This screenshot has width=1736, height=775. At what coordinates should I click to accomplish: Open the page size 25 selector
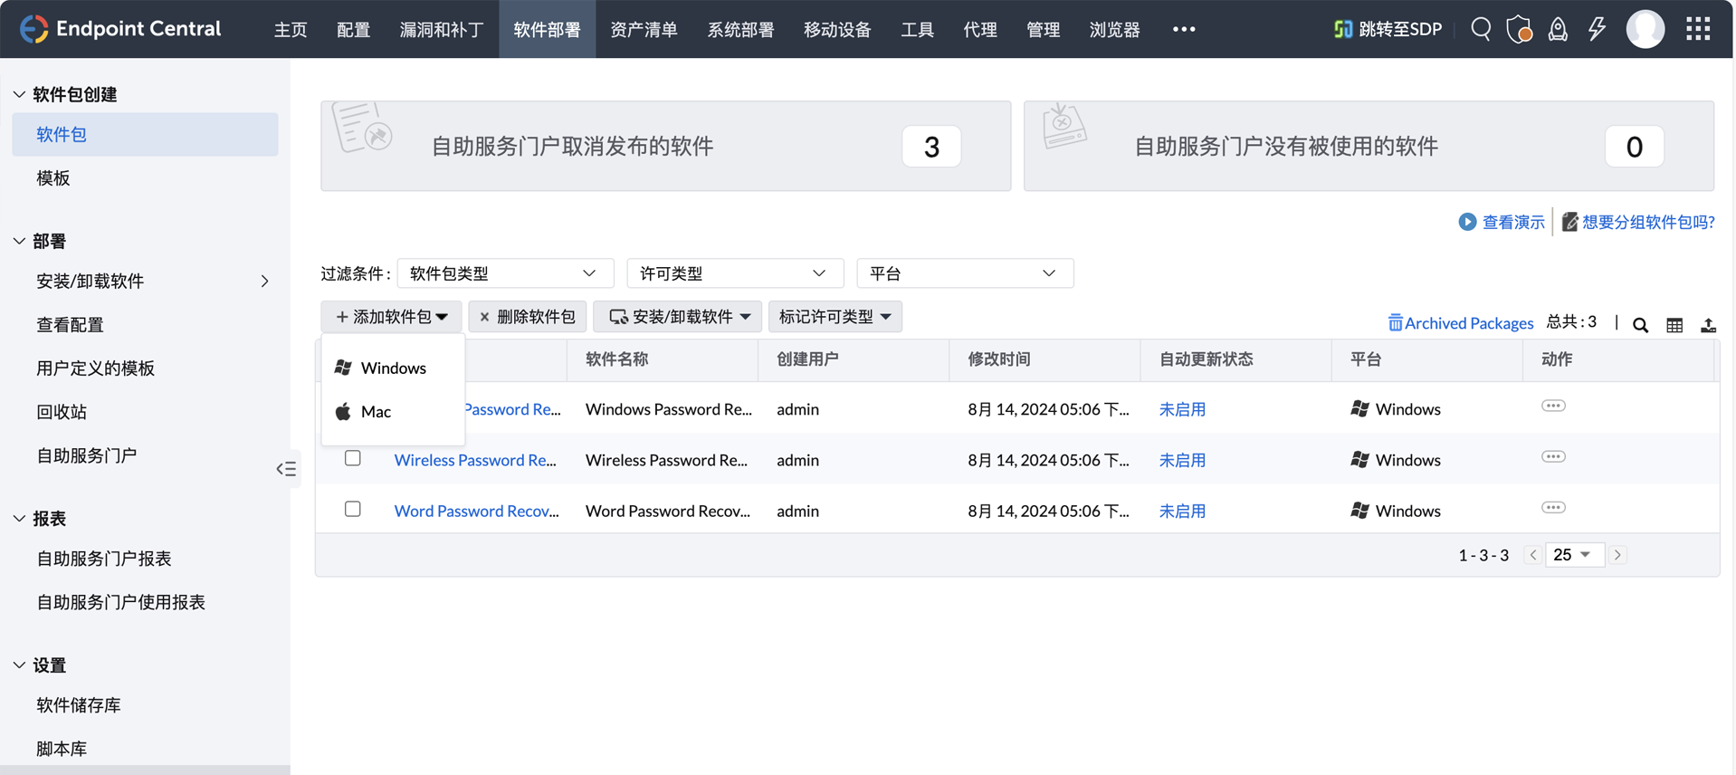[1573, 555]
